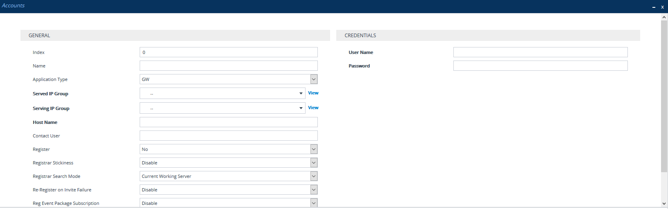The image size is (668, 209).
Task: Focus the Host Name input field
Action: [x=228, y=122]
